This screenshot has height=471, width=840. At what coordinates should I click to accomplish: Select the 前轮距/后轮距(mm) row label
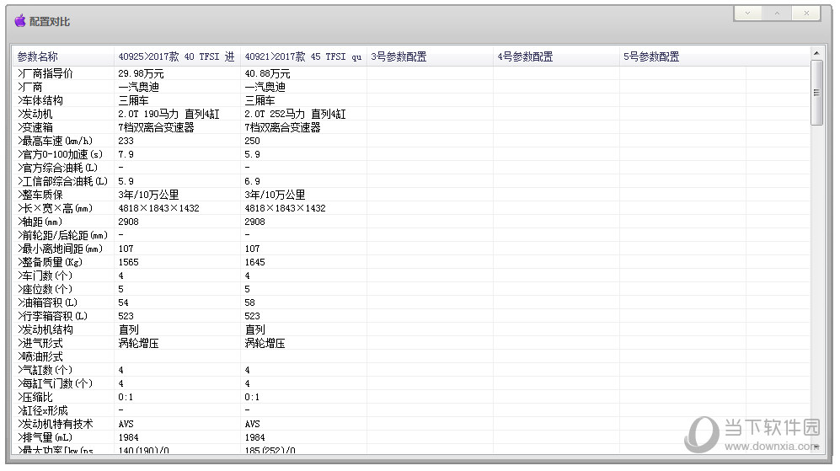(x=62, y=235)
